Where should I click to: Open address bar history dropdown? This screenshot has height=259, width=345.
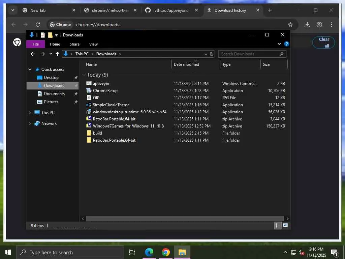click(x=206, y=54)
